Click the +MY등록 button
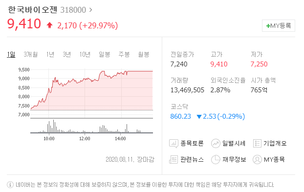304x192 pixels. (279, 25)
